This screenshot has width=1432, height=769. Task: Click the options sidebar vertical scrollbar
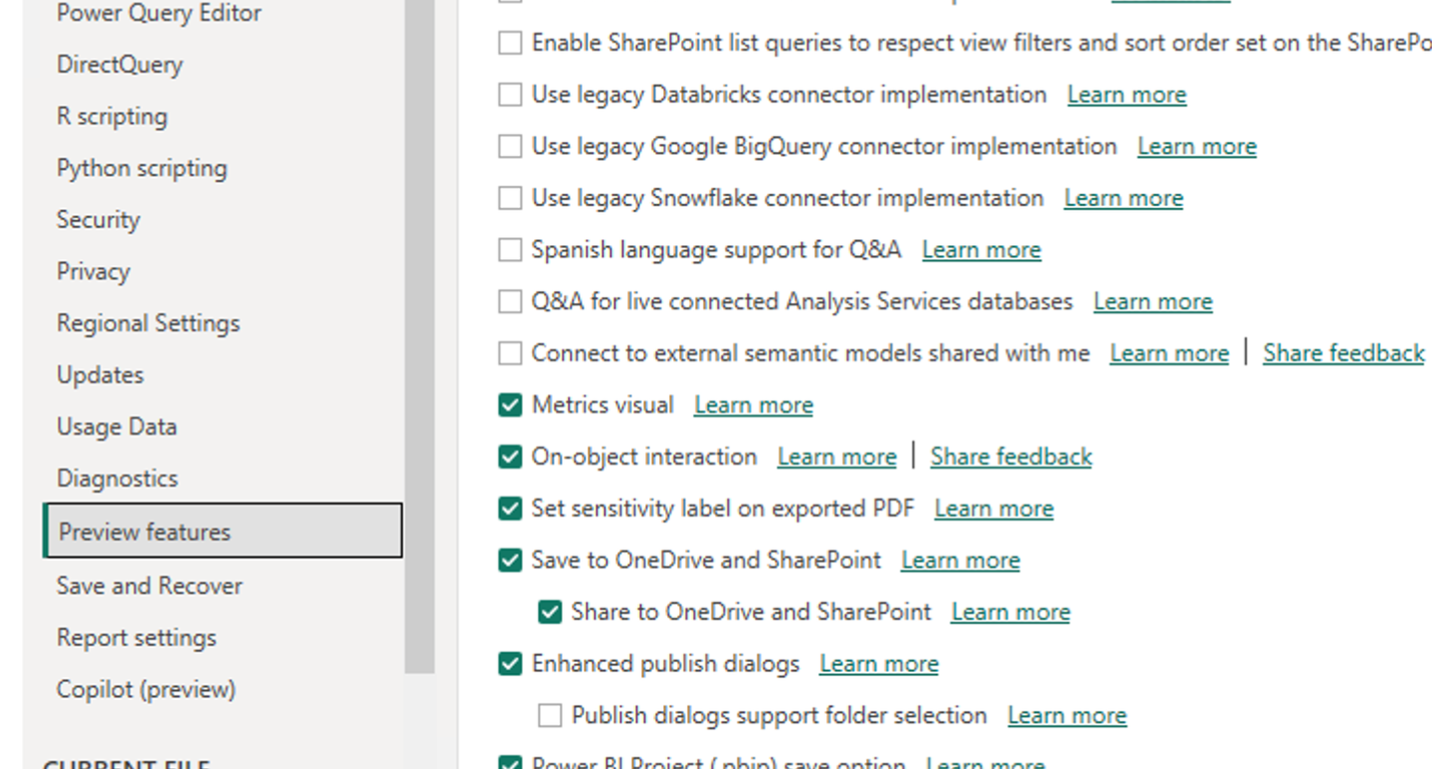(421, 336)
